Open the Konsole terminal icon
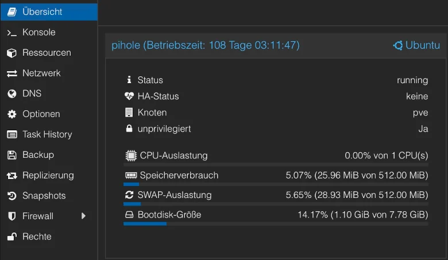Viewport: 448px width, 260px height. (x=11, y=33)
